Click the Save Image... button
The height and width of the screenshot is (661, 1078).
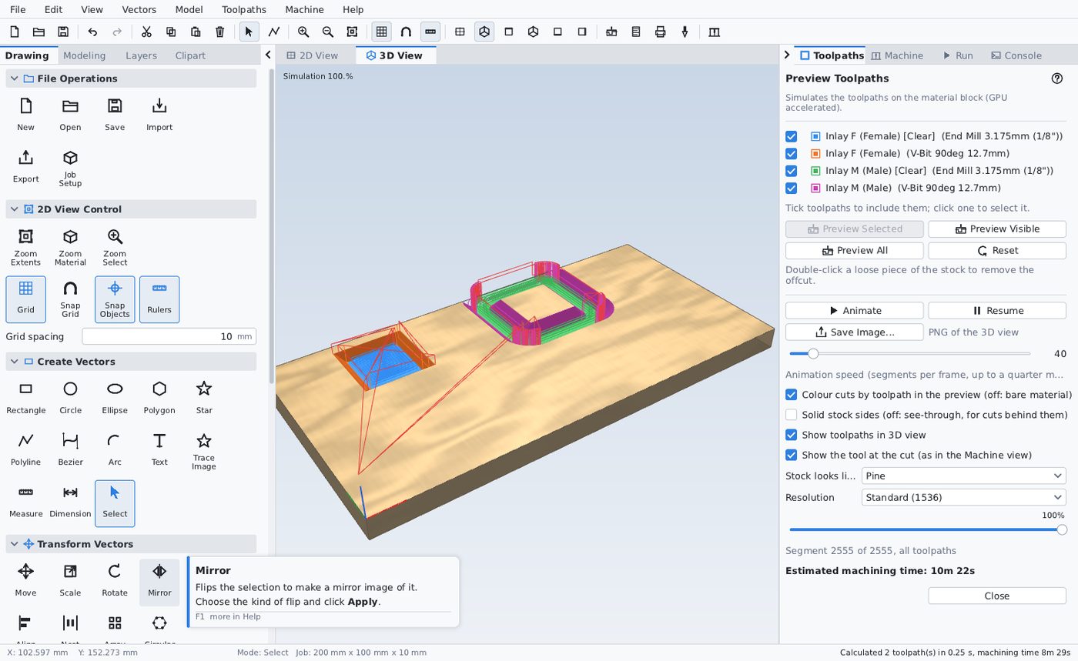854,332
